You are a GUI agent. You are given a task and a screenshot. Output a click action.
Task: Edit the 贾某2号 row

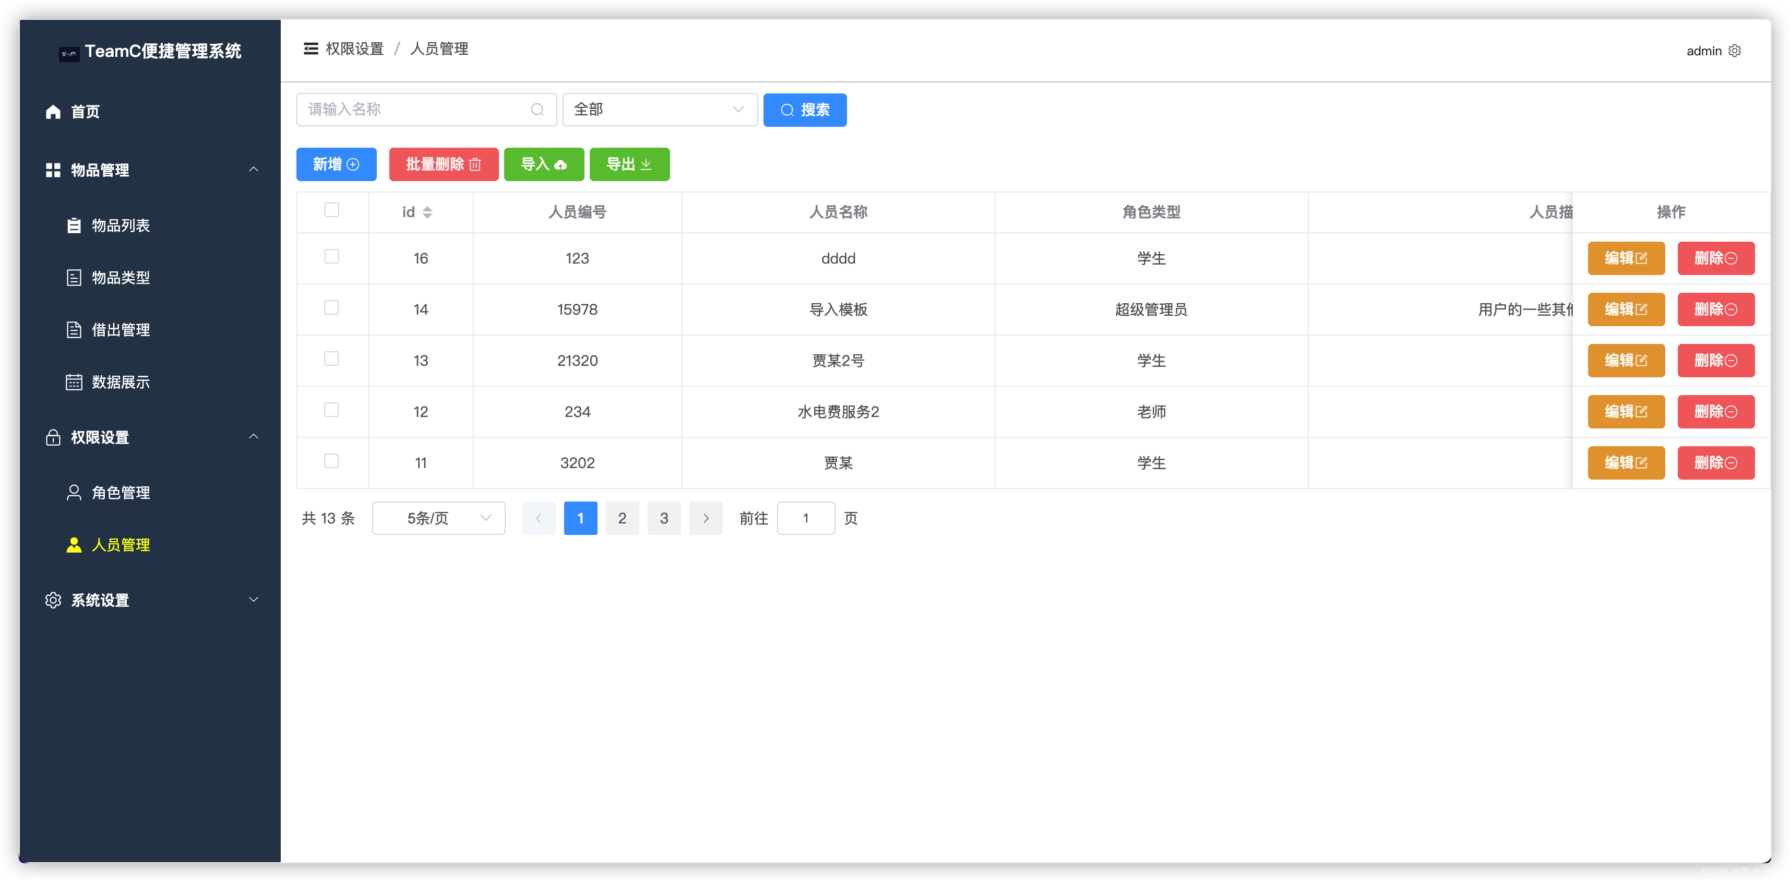pyautogui.click(x=1626, y=361)
